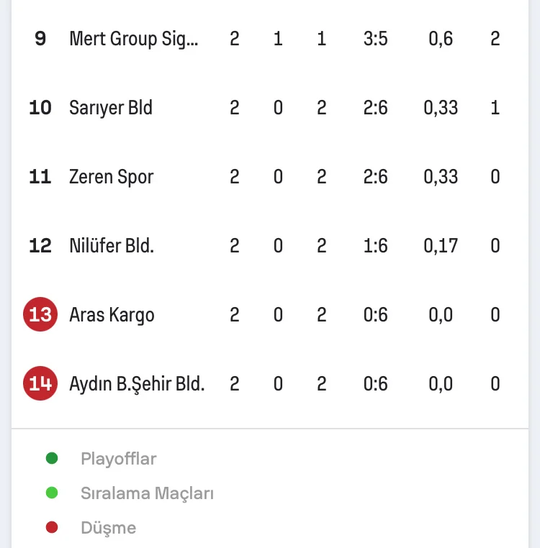The image size is (540, 548).
Task: Select Aydın B.Şehir Bld. team name
Action: [x=137, y=384]
